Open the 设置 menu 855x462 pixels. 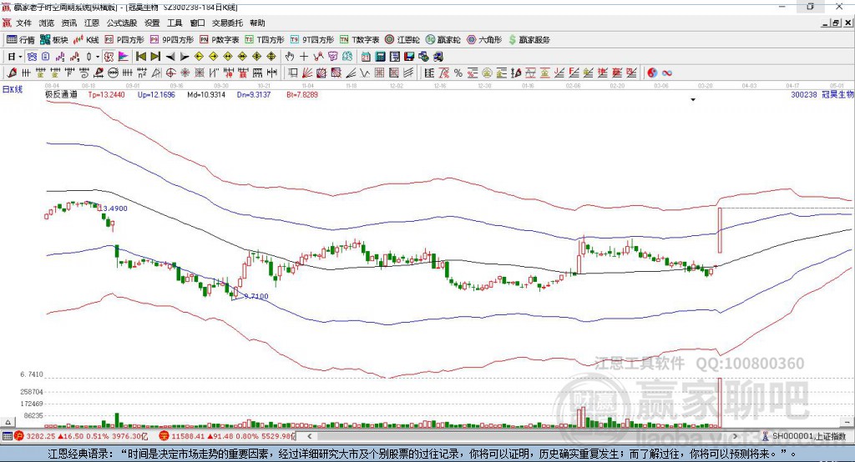click(x=152, y=23)
